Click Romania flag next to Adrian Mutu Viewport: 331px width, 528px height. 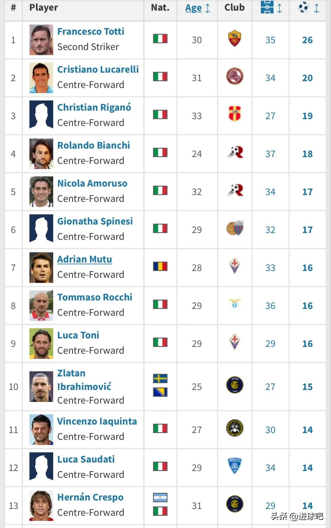tap(160, 266)
